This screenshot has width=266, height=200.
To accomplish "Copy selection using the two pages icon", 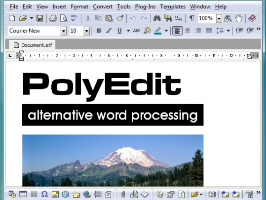I will pos(99,18).
